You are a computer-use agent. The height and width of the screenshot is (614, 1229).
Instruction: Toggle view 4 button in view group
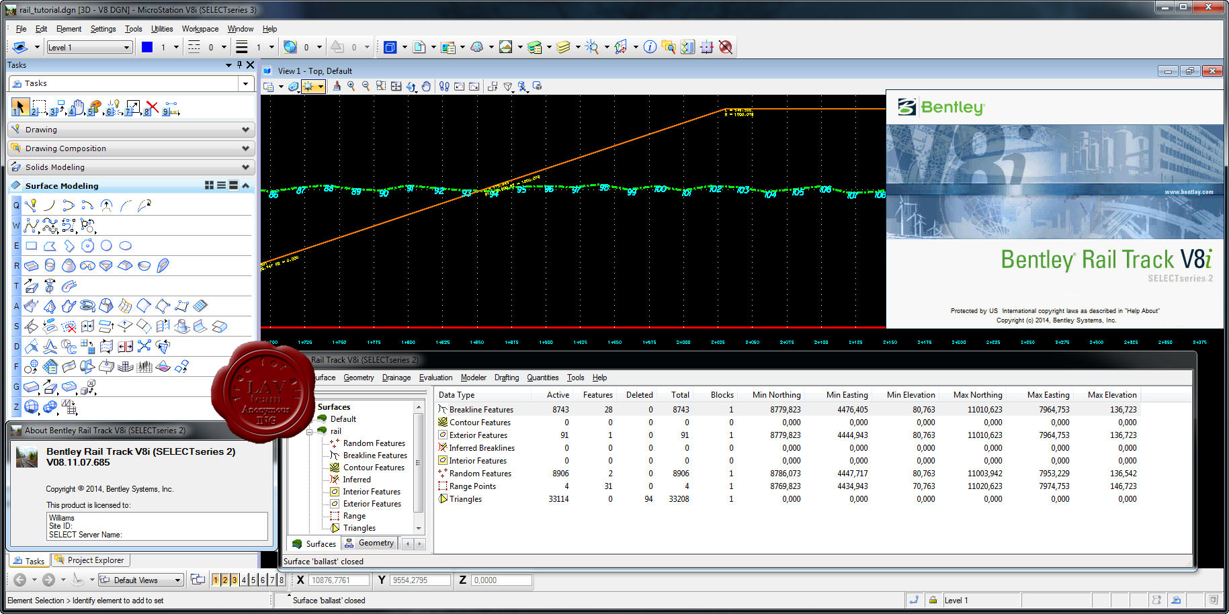[244, 580]
